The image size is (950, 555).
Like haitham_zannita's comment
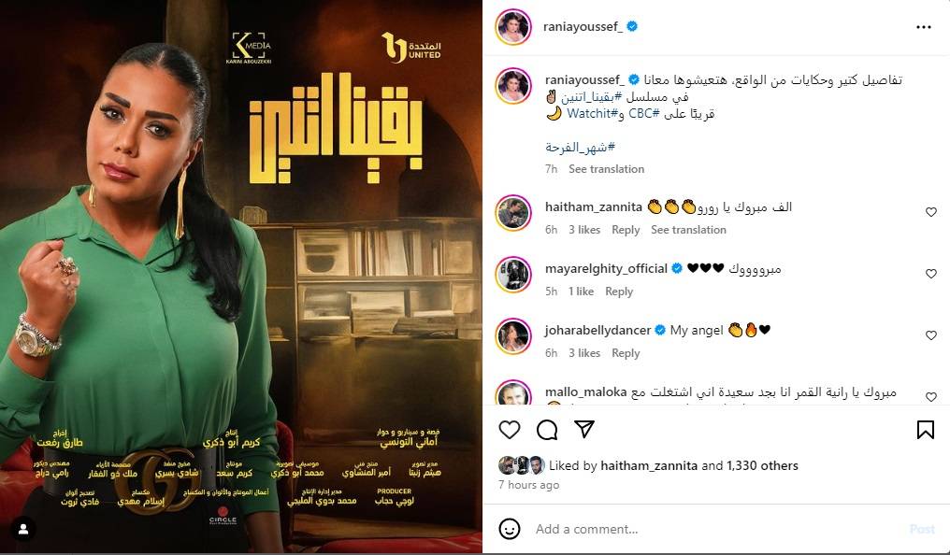[x=931, y=212]
